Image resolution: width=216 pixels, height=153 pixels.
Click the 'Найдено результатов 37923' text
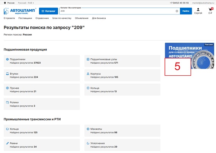[25, 63]
